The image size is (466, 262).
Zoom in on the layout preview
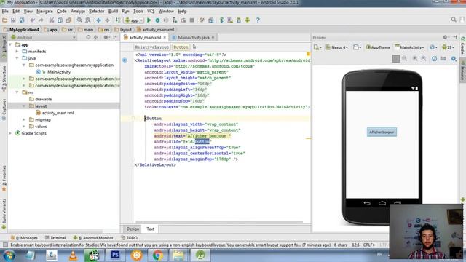pyautogui.click(x=415, y=58)
